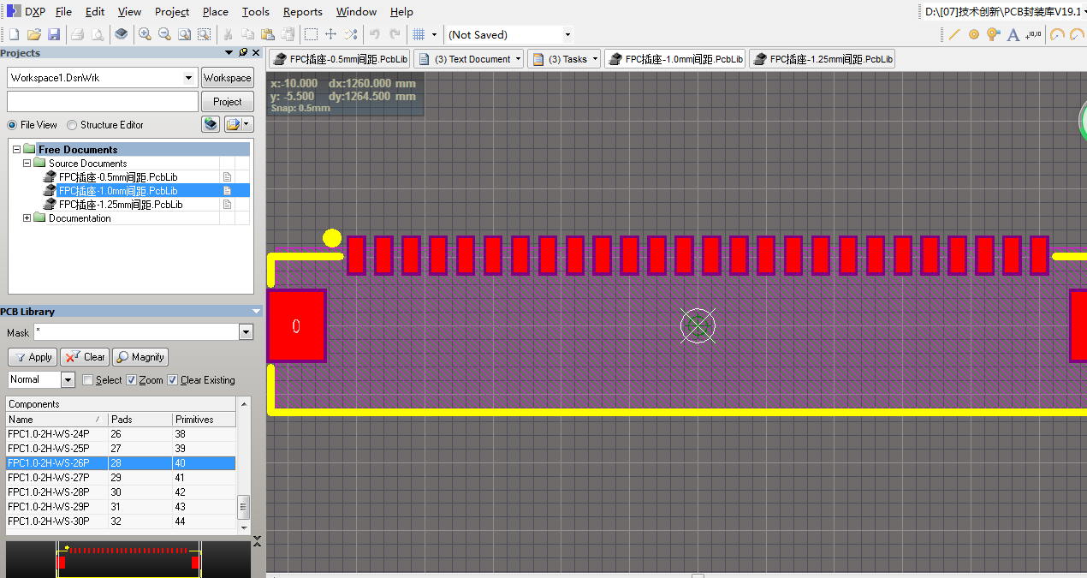
Task: Open the Normal mode dropdown
Action: coord(68,379)
